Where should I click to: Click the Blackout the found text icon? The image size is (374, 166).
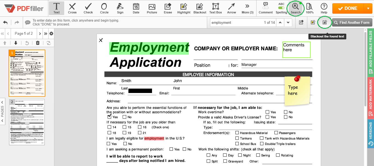(x=325, y=22)
